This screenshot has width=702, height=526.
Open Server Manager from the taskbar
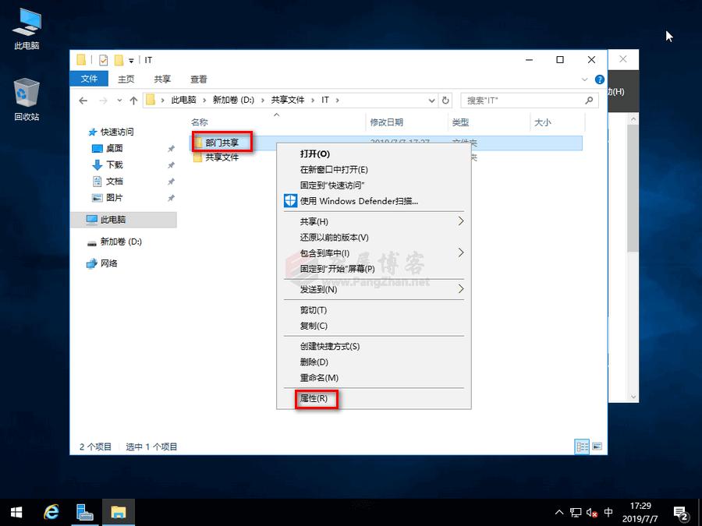(x=83, y=513)
